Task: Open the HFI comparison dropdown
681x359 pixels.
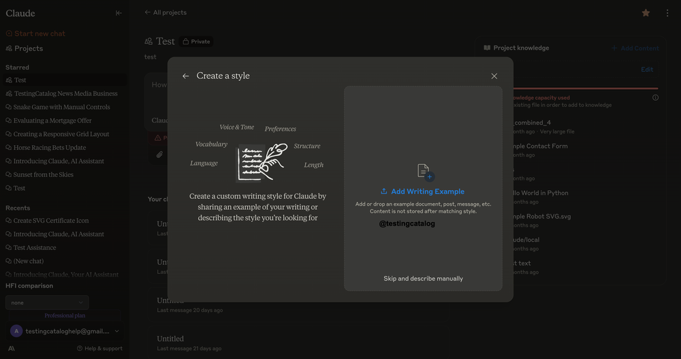Action: point(47,302)
